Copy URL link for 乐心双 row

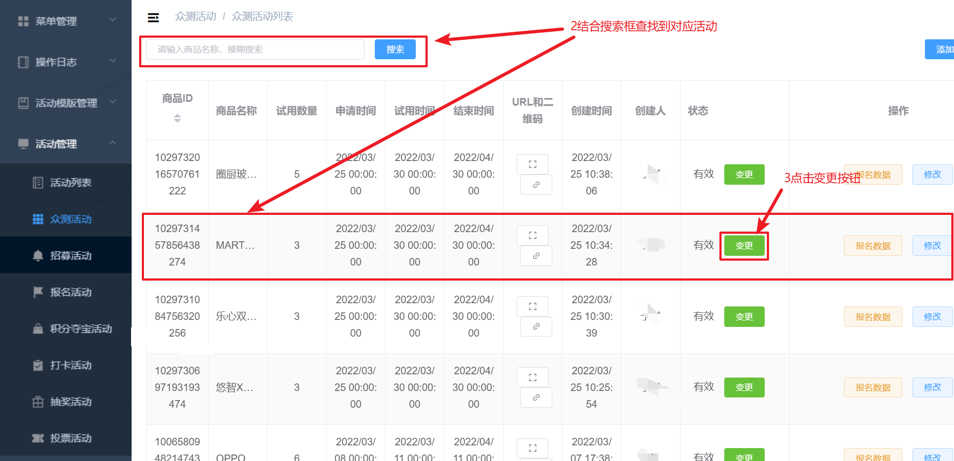(536, 327)
